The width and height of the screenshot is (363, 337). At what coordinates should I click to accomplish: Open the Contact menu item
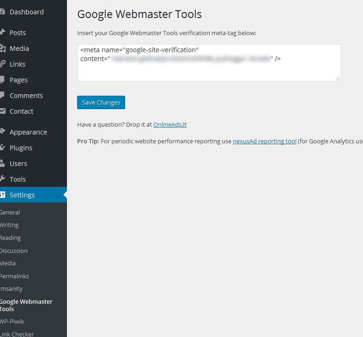(x=21, y=111)
